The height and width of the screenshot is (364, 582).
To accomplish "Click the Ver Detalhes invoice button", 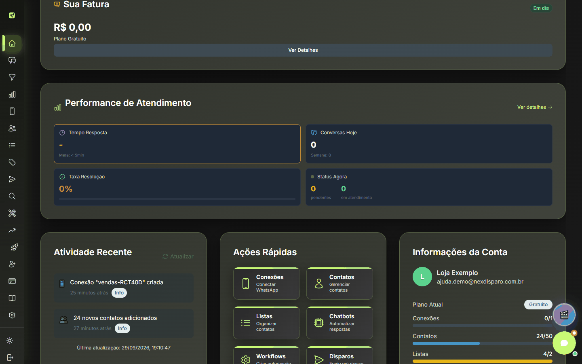I will click(x=303, y=50).
